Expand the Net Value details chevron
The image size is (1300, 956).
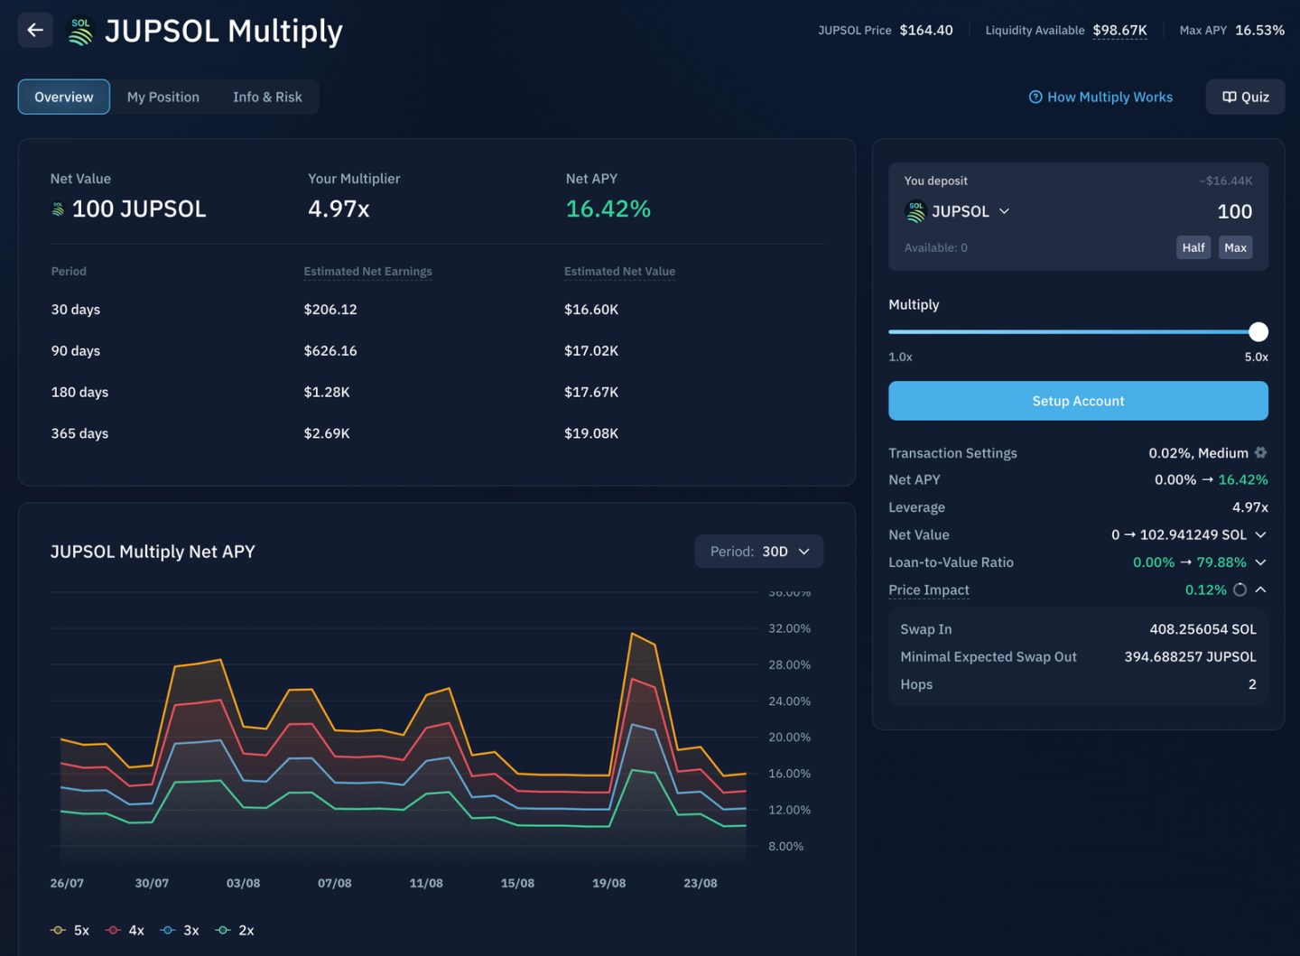pos(1260,534)
